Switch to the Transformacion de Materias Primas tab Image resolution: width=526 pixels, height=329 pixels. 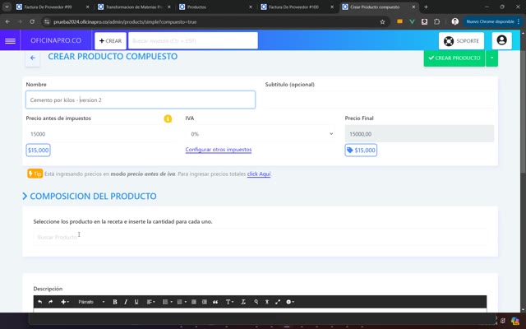[x=134, y=7]
